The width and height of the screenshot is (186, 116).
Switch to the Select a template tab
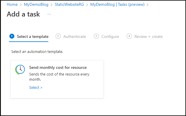pos(29,36)
